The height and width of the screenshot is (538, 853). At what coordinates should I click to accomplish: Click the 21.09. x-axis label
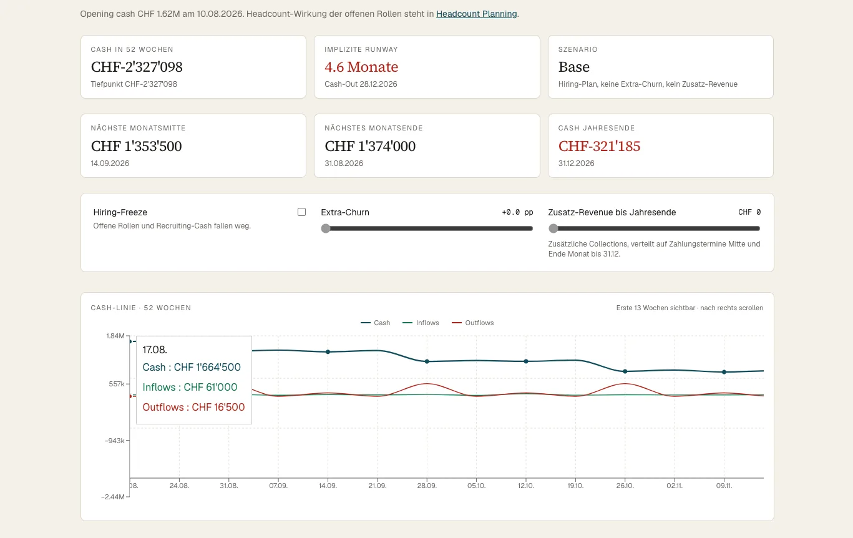(x=377, y=486)
